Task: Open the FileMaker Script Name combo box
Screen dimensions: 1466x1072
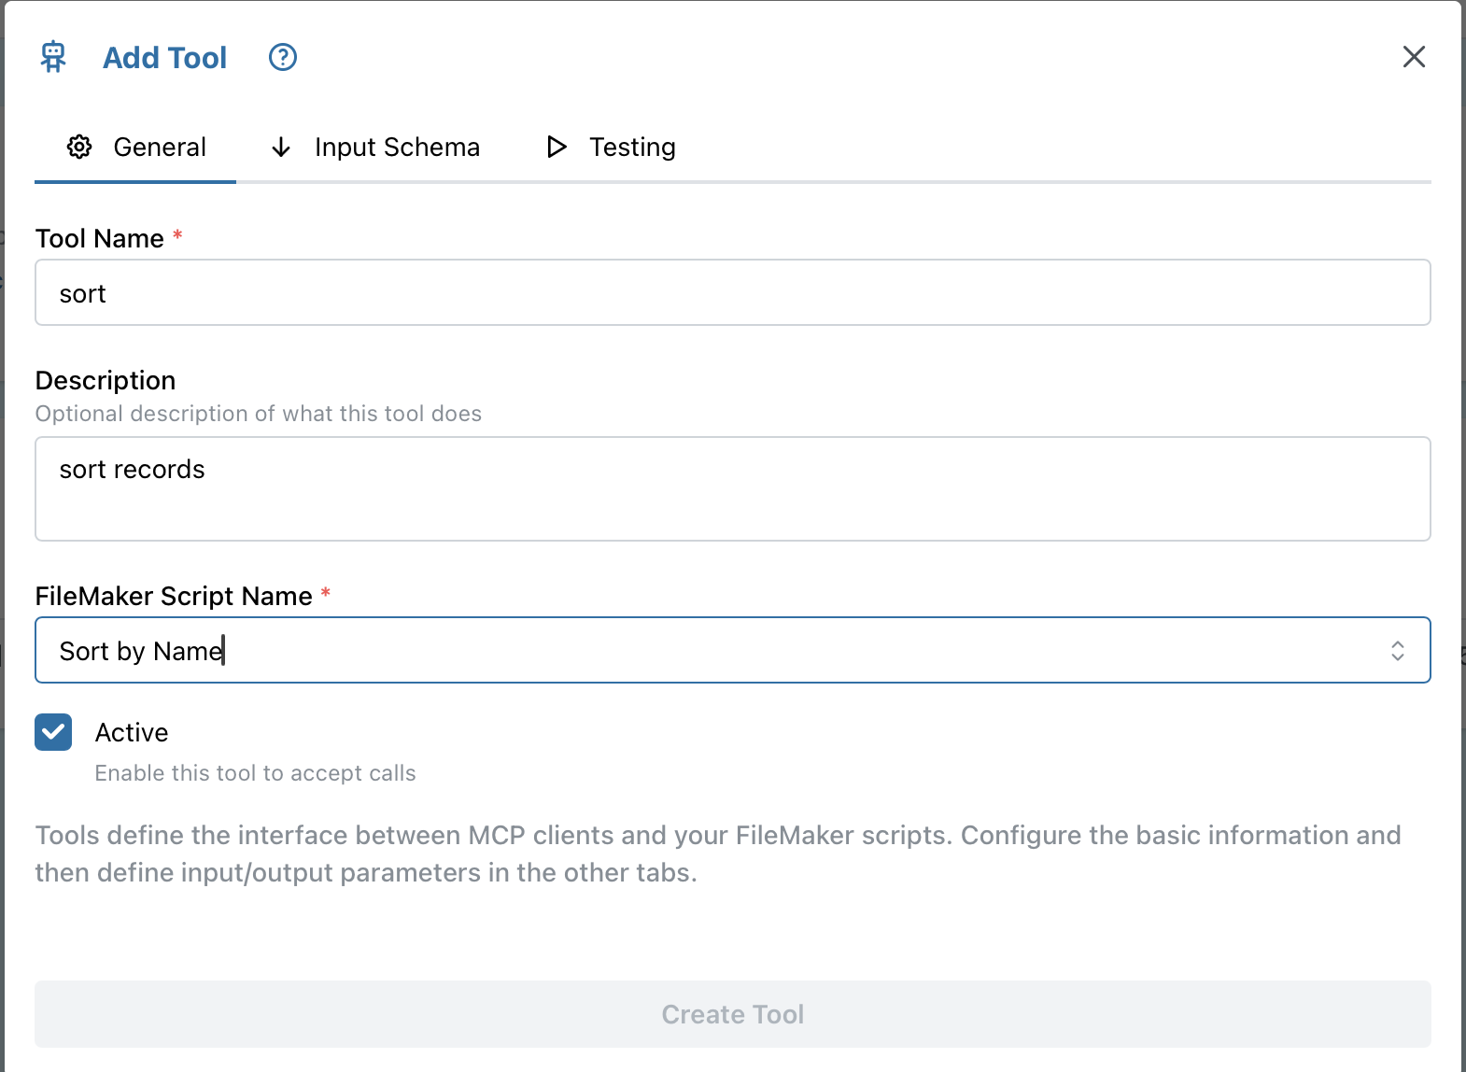Action: [x=710, y=650]
